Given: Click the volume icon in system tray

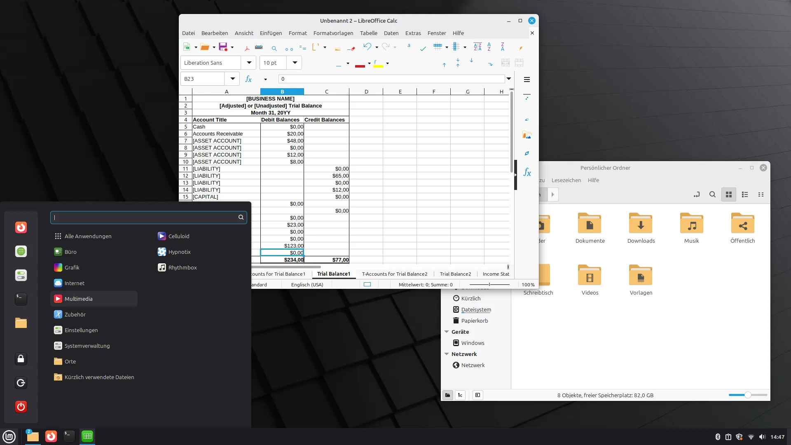Looking at the screenshot, I should click(x=762, y=437).
